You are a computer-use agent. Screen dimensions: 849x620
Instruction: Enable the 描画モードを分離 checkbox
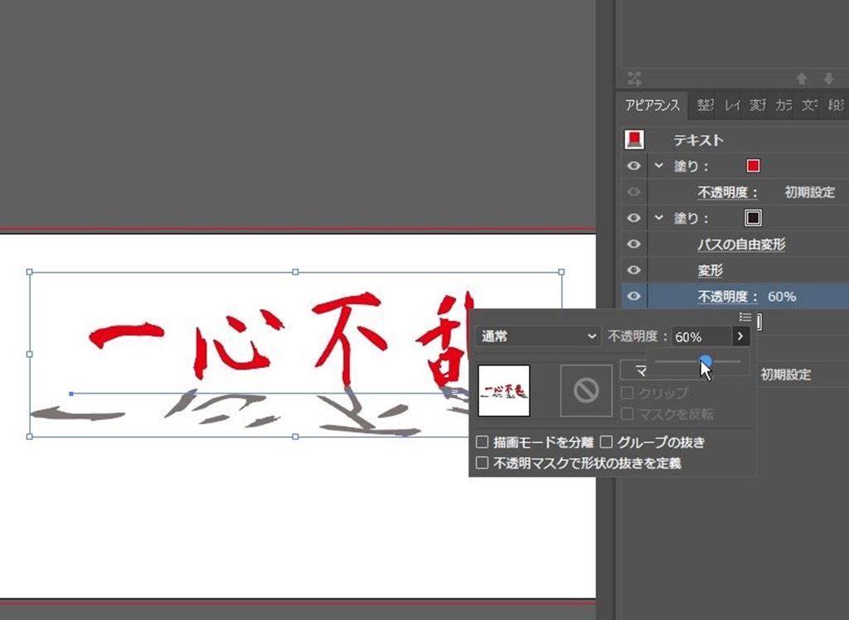click(x=483, y=443)
